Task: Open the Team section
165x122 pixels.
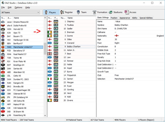Action: pos(82,12)
